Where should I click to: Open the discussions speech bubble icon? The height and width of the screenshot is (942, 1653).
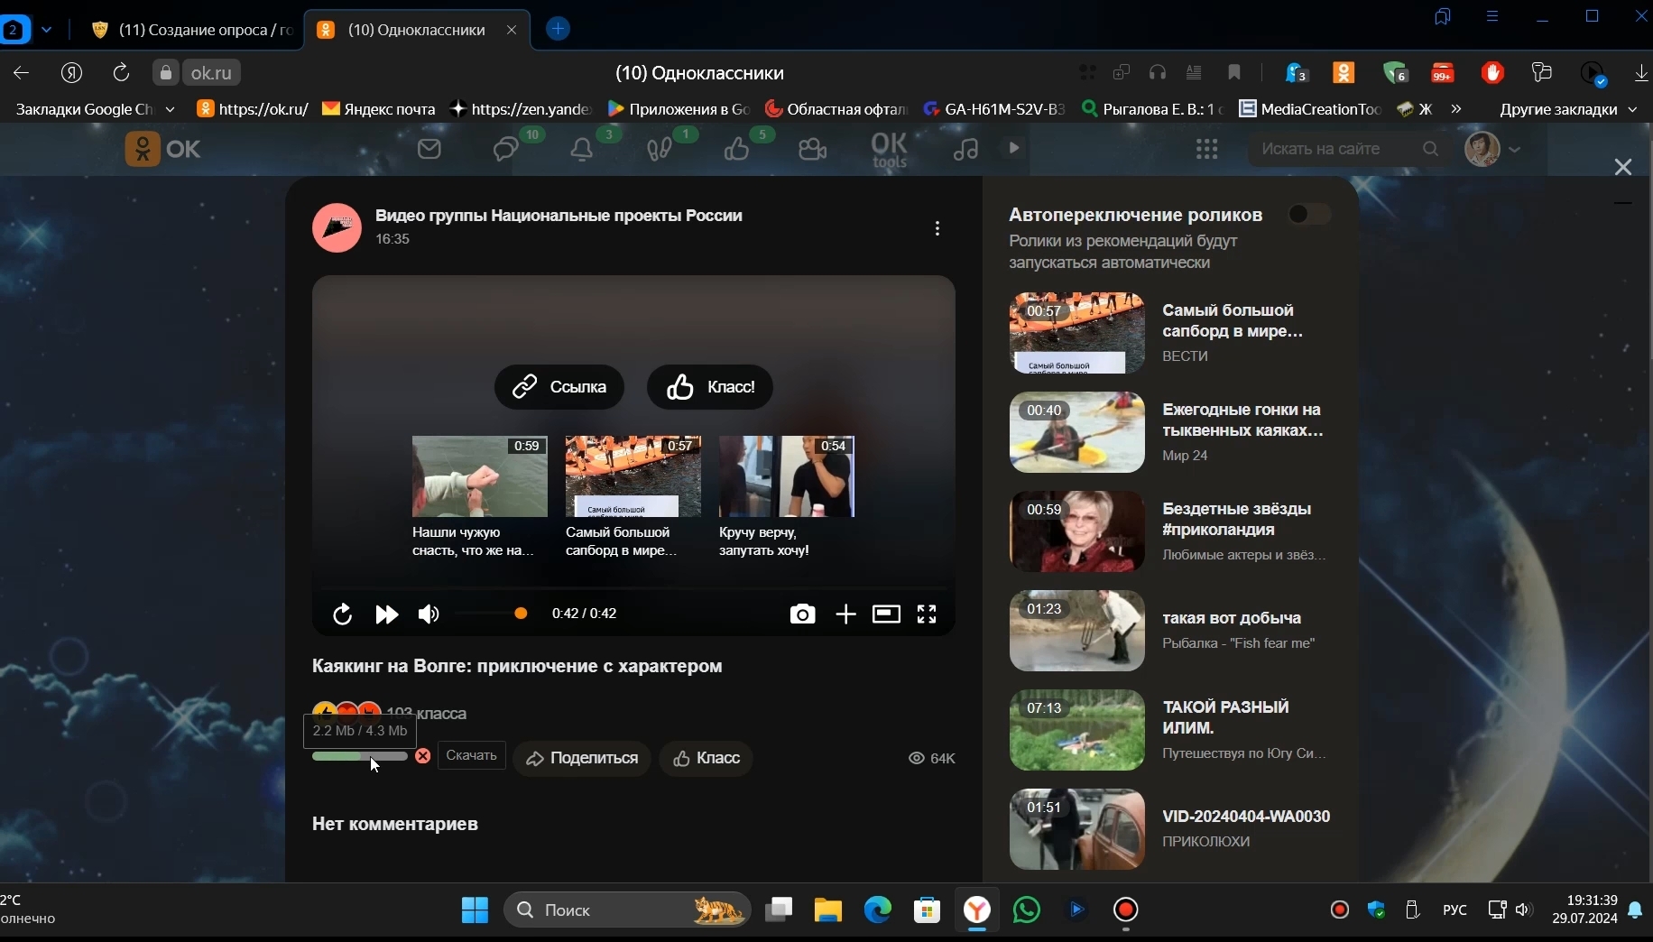(503, 149)
